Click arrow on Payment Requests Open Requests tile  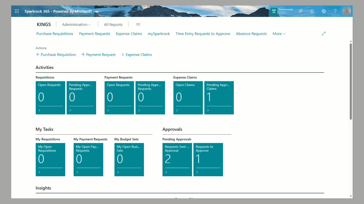pyautogui.click(x=108, y=110)
